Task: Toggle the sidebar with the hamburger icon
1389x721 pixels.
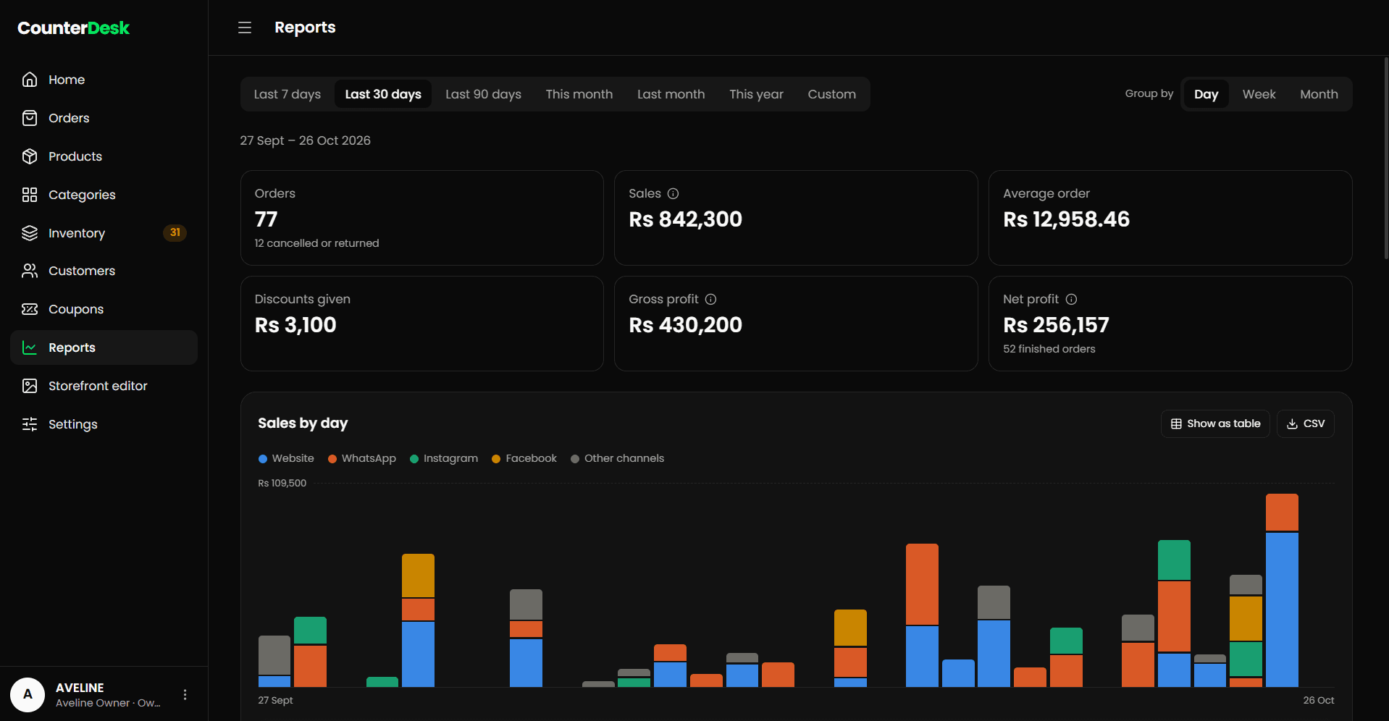Action: pos(245,28)
